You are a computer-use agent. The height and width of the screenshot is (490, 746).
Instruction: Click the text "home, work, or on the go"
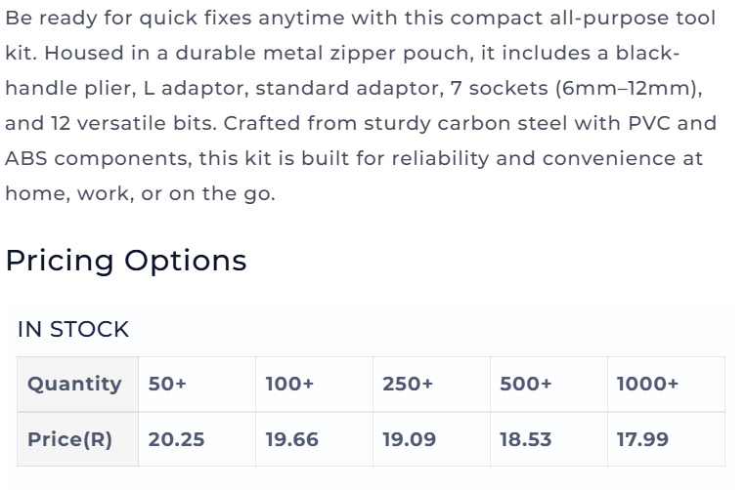(138, 193)
